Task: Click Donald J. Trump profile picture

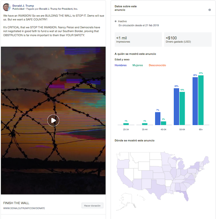Action: pyautogui.click(x=7, y=7)
